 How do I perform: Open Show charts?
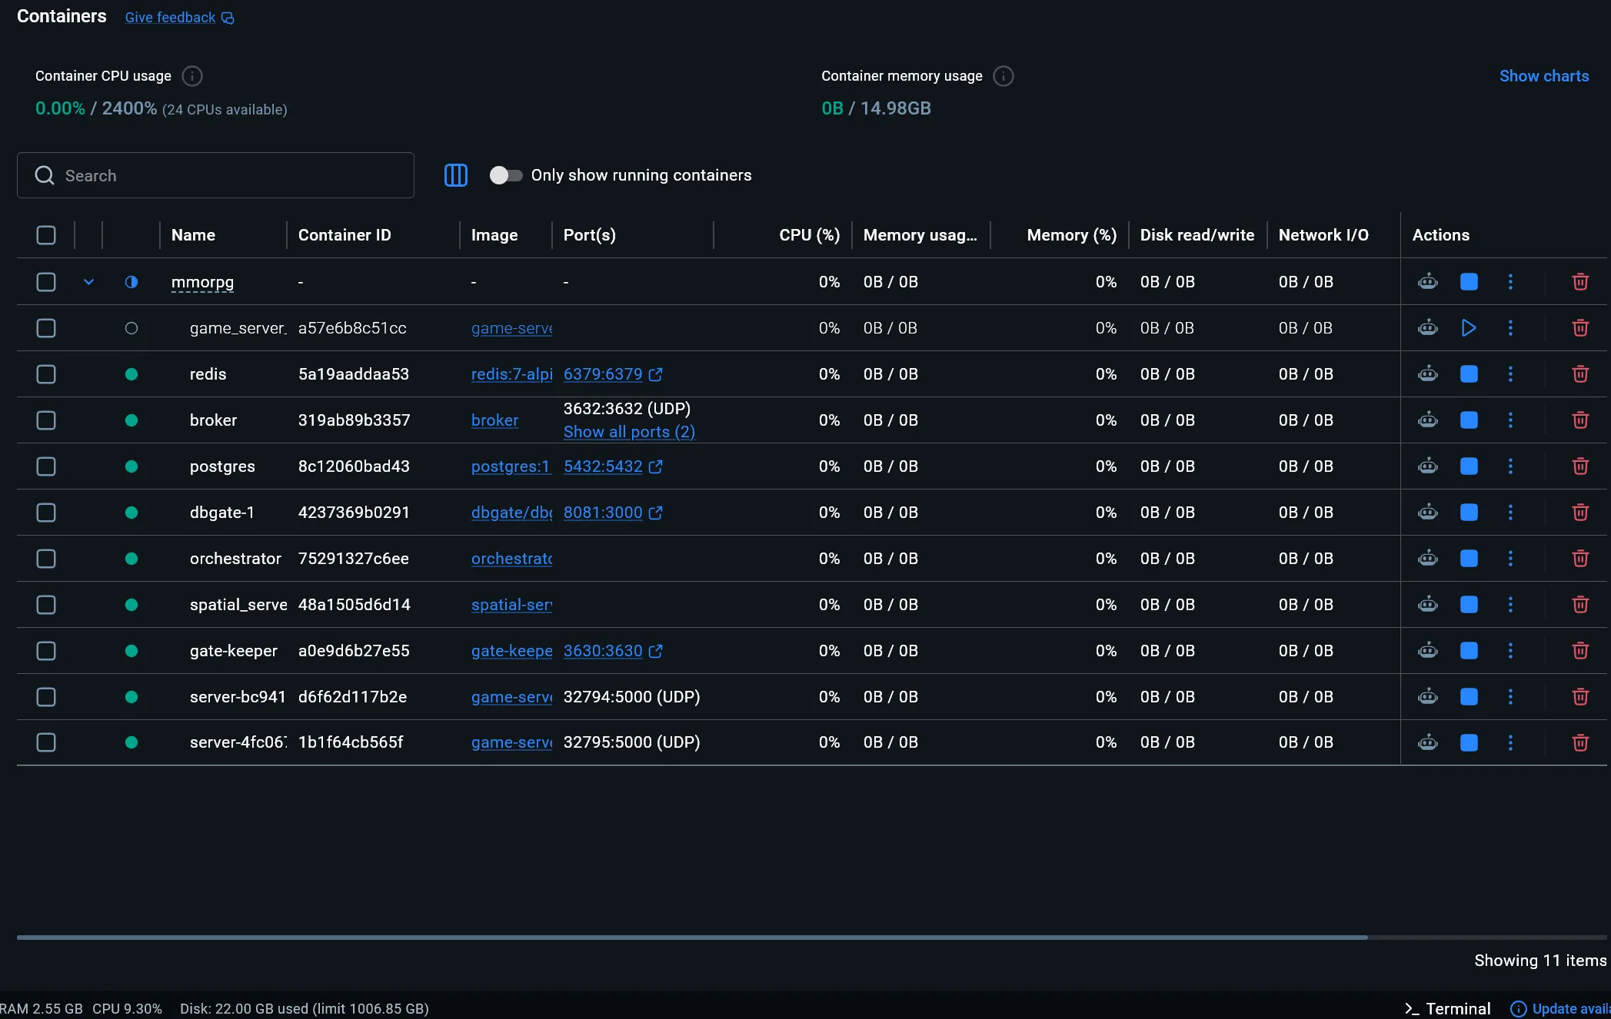(x=1544, y=76)
